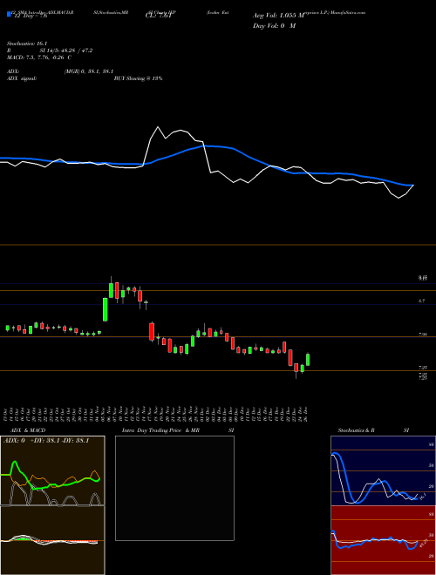Click the empty intraday trading price chart box
The image size is (436, 575).
tap(174, 488)
